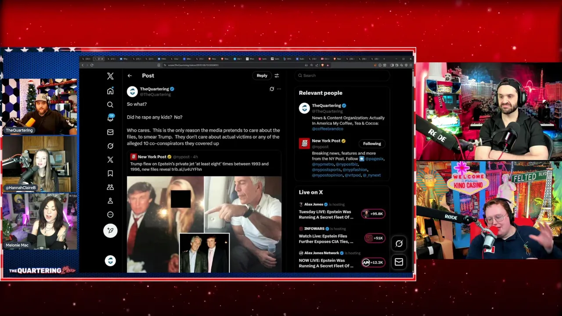Screen dimensions: 562x316
Task: Select TheQuartering webcam feed
Action: click(x=39, y=107)
